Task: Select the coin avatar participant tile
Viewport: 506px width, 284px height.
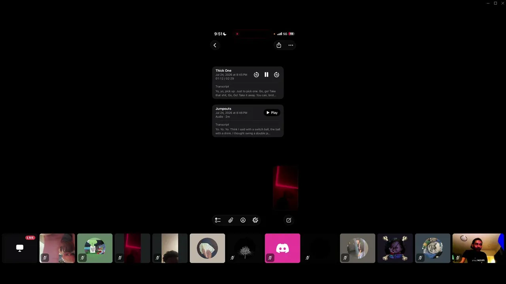Action: [433, 248]
